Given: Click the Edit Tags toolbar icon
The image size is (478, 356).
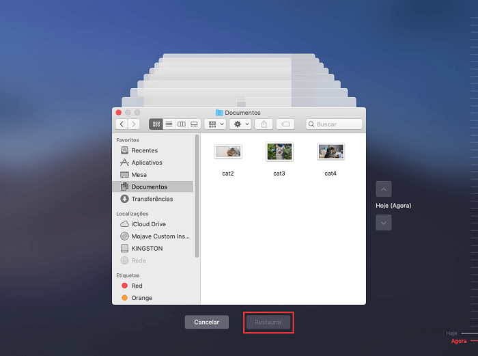Looking at the screenshot, I should tap(285, 124).
